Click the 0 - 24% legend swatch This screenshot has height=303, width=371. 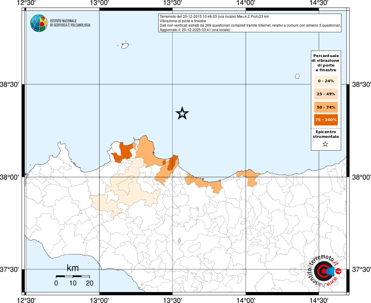pos(326,81)
